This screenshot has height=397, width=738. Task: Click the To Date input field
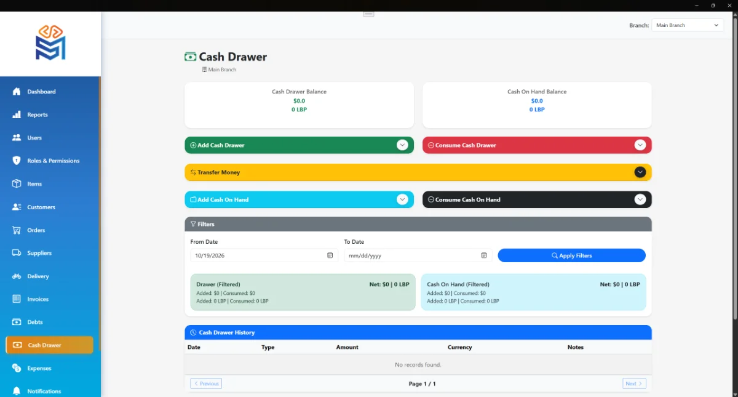pos(418,255)
